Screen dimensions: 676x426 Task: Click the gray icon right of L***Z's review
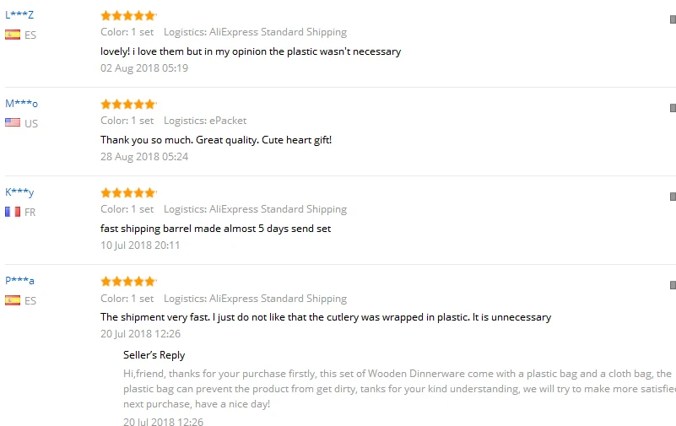[x=673, y=19]
